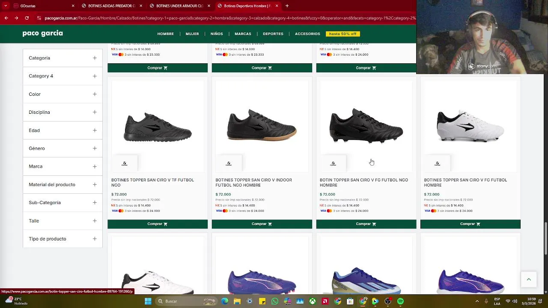Viewport: 548px width, 308px height.
Task: Open the tab search dropdown arrow
Action: 6,6
